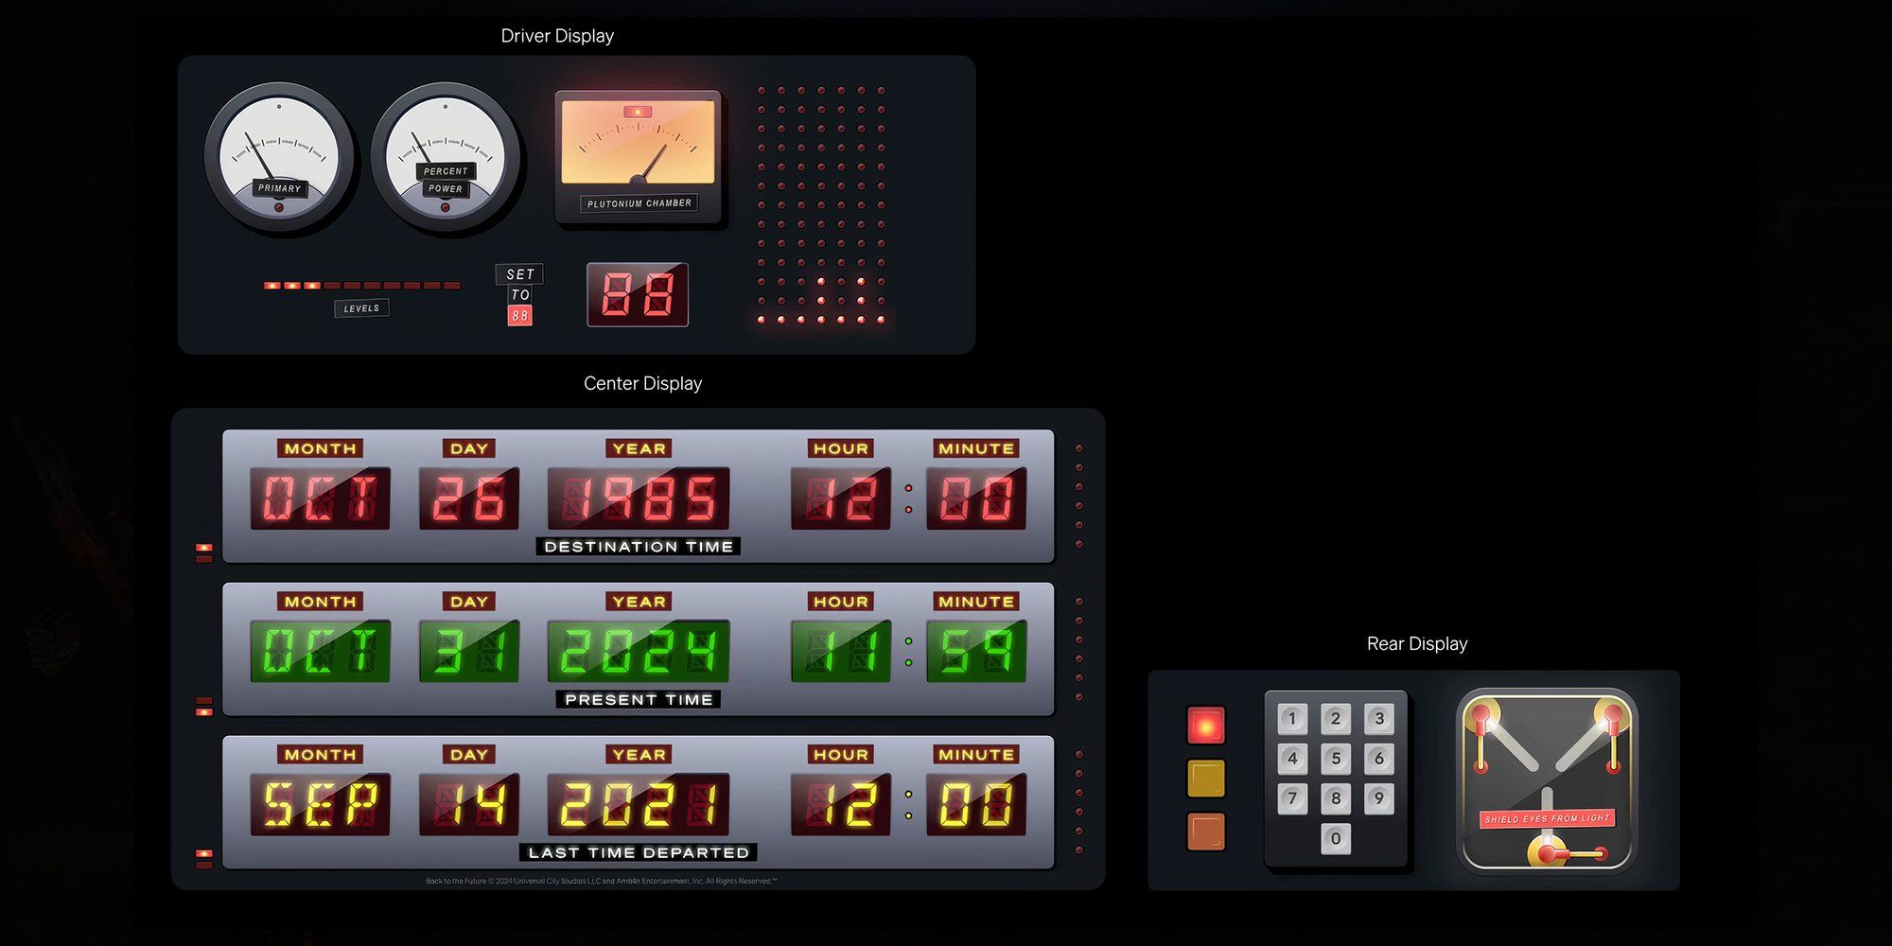Tap keypad digit 0
This screenshot has width=1892, height=946.
tap(1336, 838)
